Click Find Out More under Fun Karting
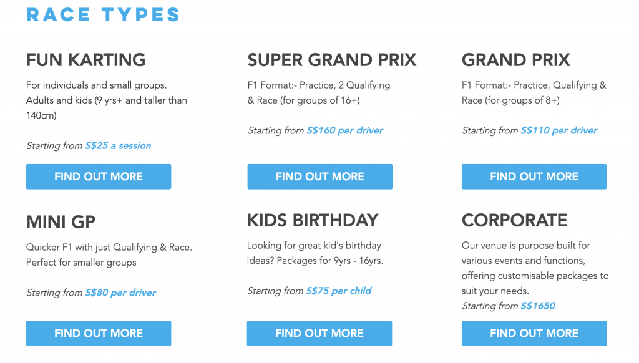The image size is (639, 363). coord(99,177)
